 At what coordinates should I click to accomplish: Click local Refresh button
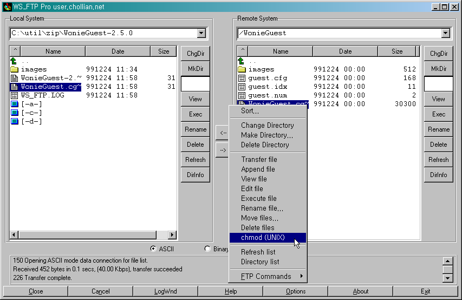tap(196, 160)
